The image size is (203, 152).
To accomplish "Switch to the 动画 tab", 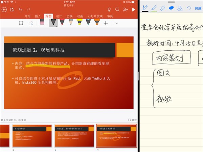I will tap(80, 16).
